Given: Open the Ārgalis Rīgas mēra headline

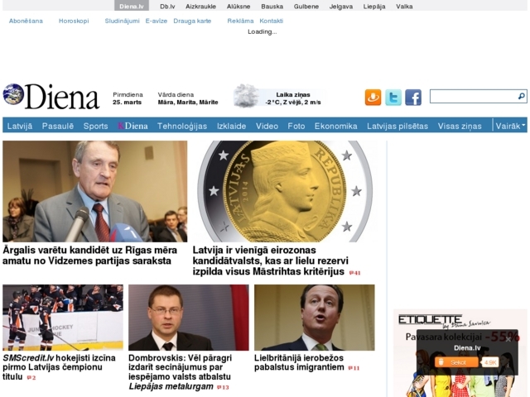Looking at the screenshot, I should pyautogui.click(x=89, y=256).
